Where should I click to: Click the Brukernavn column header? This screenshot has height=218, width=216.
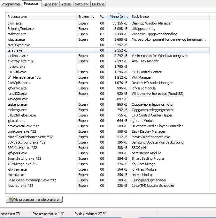pos(86,17)
